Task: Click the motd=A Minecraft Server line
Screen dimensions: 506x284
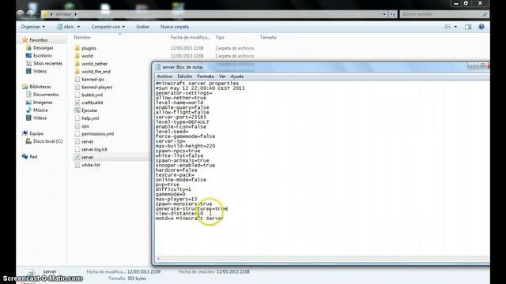Action: [190, 219]
